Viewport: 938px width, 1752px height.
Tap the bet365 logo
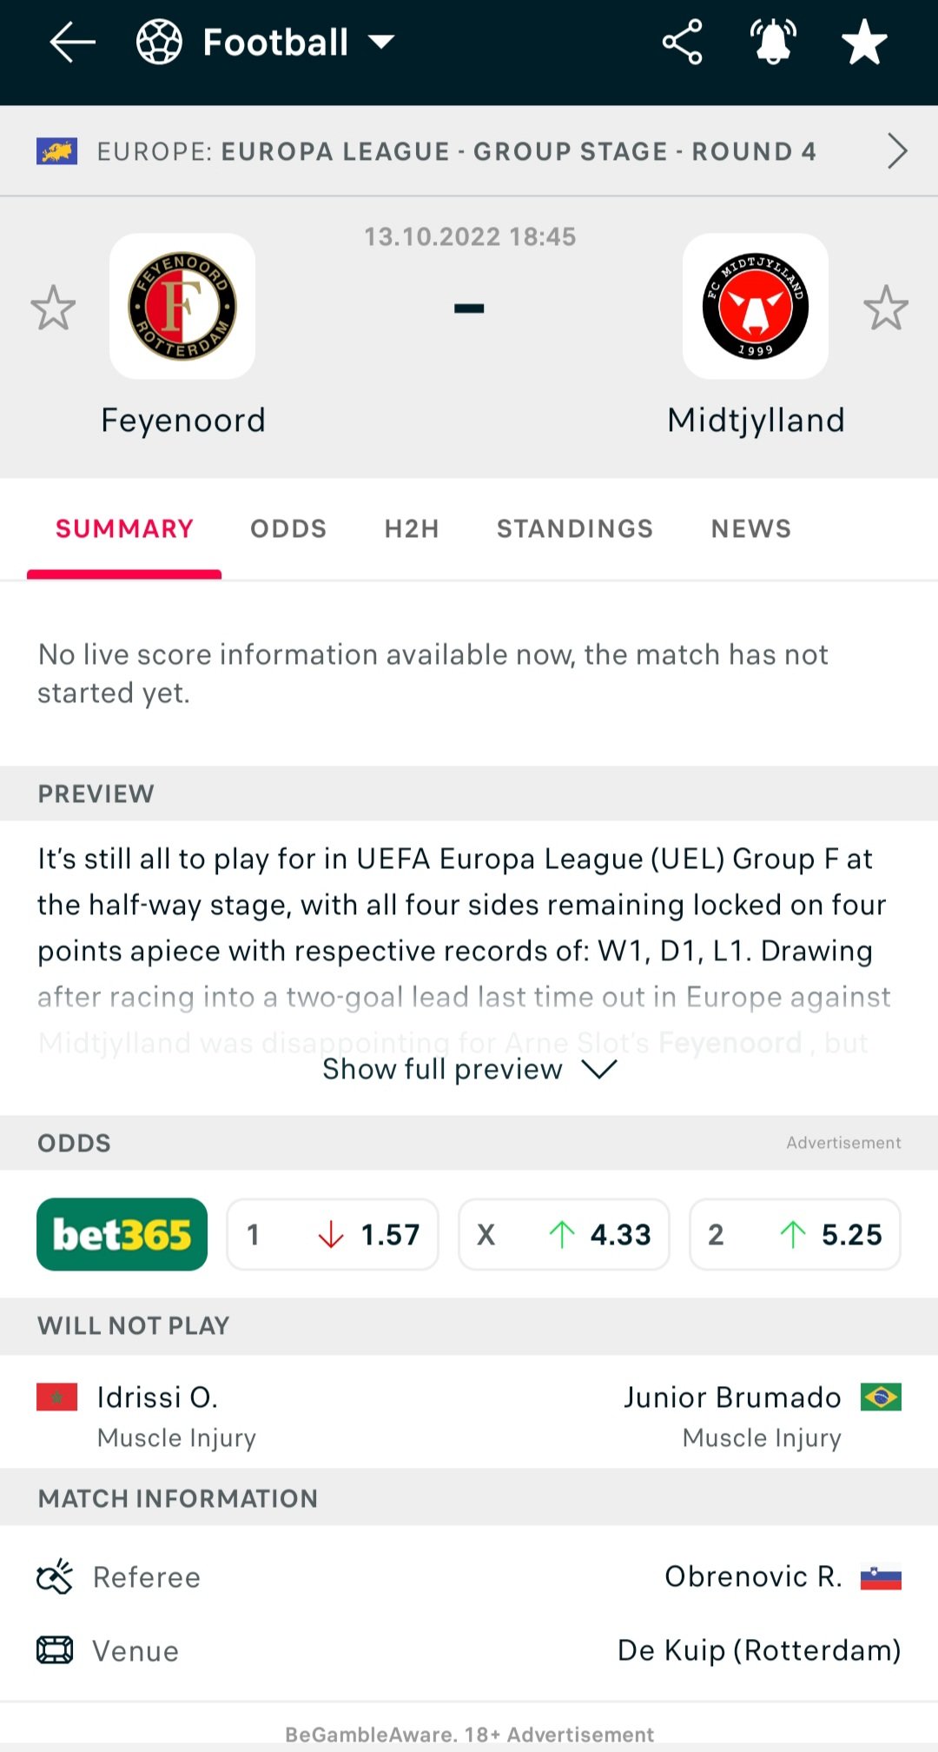pos(122,1234)
